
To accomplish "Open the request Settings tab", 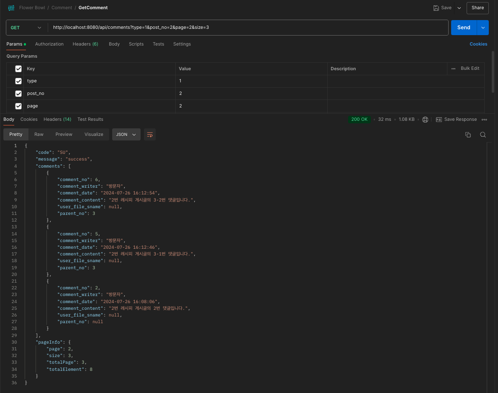I will [182, 44].
